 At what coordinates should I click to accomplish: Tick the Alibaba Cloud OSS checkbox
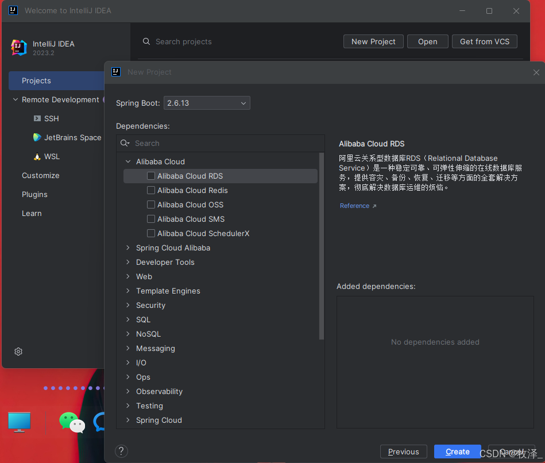(x=151, y=205)
